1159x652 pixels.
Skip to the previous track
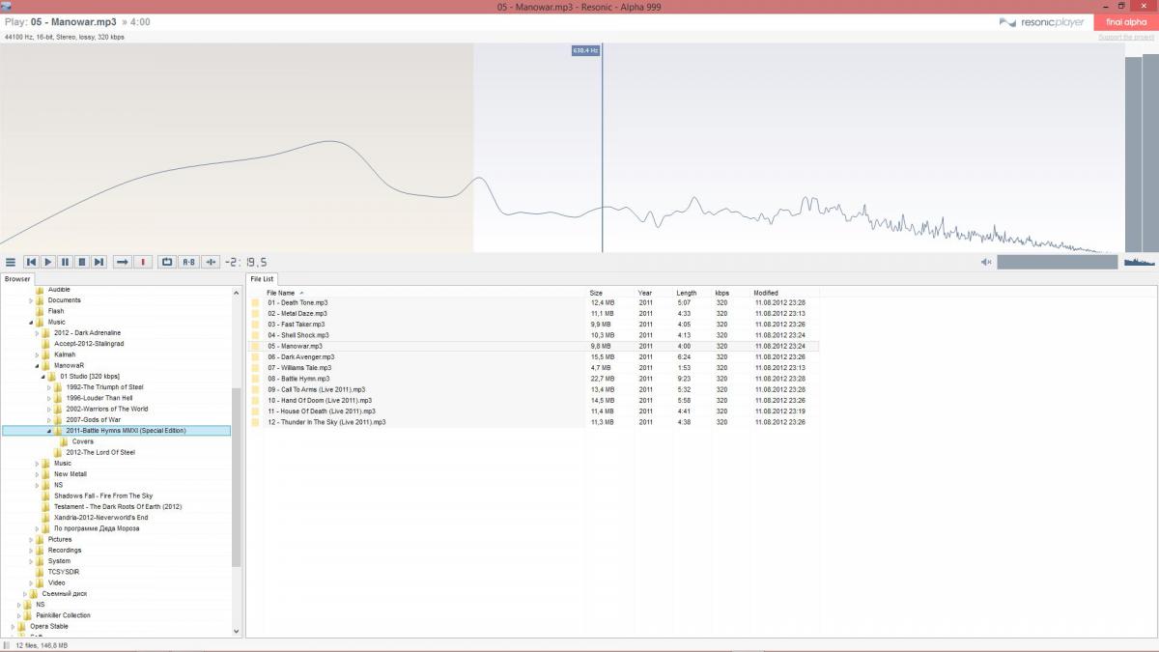click(x=31, y=262)
